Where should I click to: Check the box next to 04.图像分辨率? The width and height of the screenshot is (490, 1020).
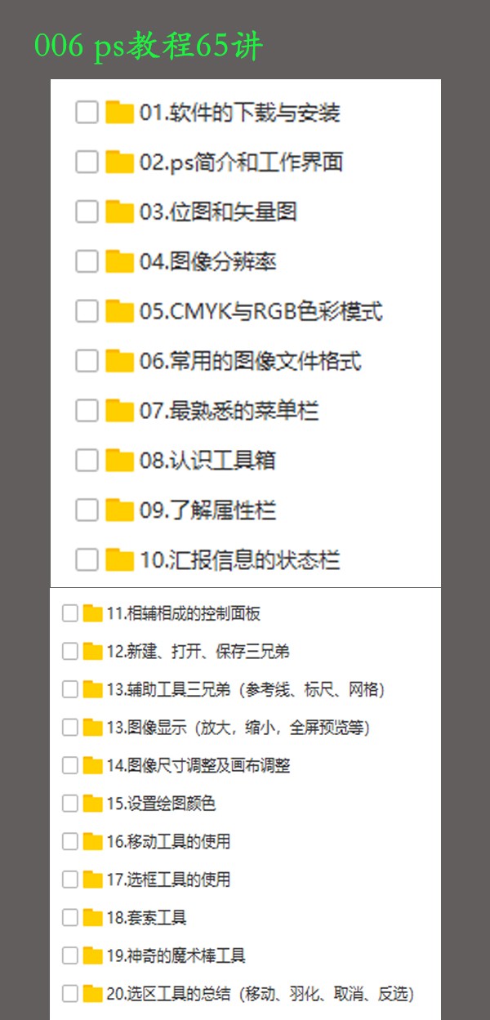(87, 261)
